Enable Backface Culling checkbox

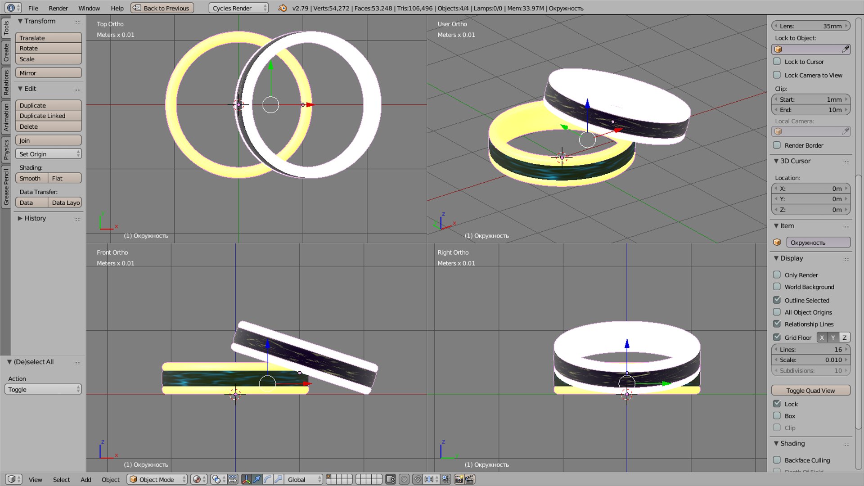tap(777, 460)
